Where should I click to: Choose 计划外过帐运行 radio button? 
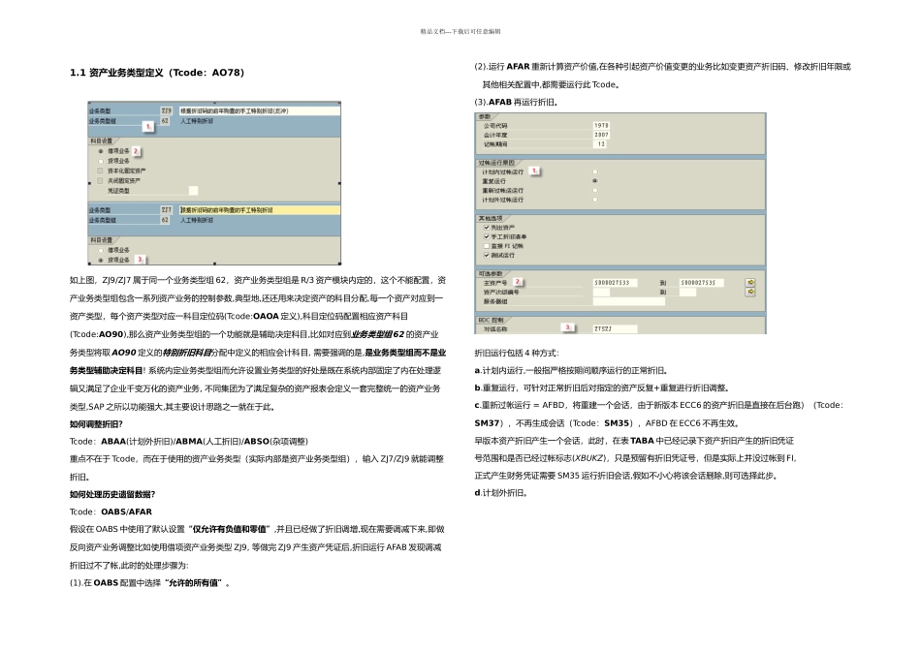595,200
